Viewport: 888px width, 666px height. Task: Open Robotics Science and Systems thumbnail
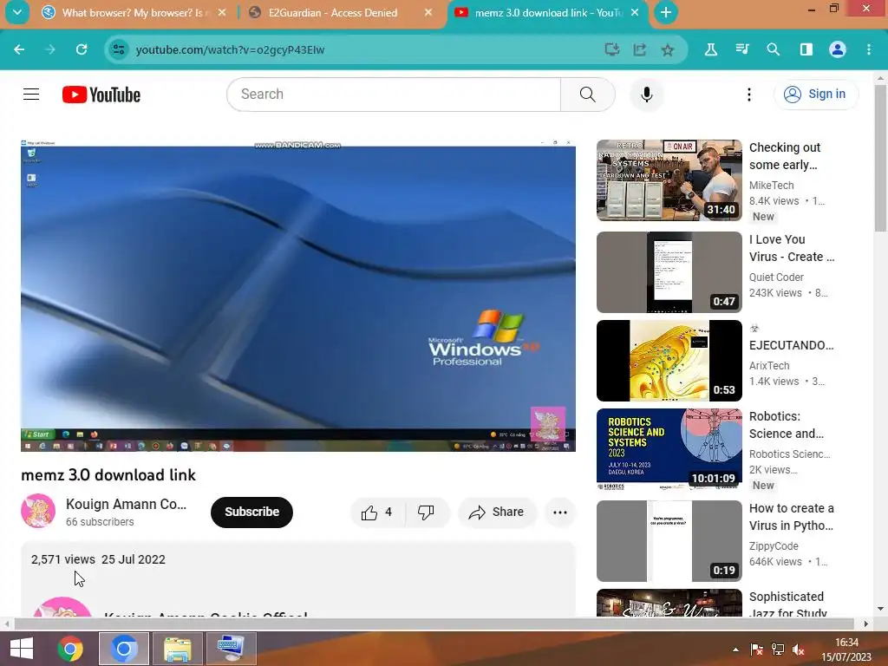click(x=669, y=449)
